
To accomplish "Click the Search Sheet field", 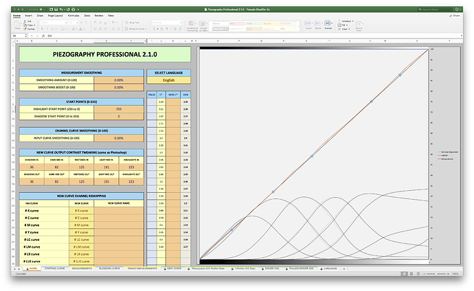I will (436, 10).
